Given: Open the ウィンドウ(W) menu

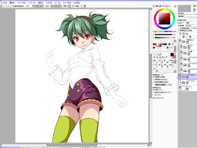Looking at the screenshot, I should [67, 3].
